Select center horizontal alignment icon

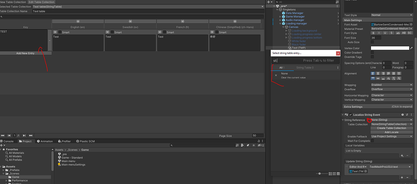378,74
